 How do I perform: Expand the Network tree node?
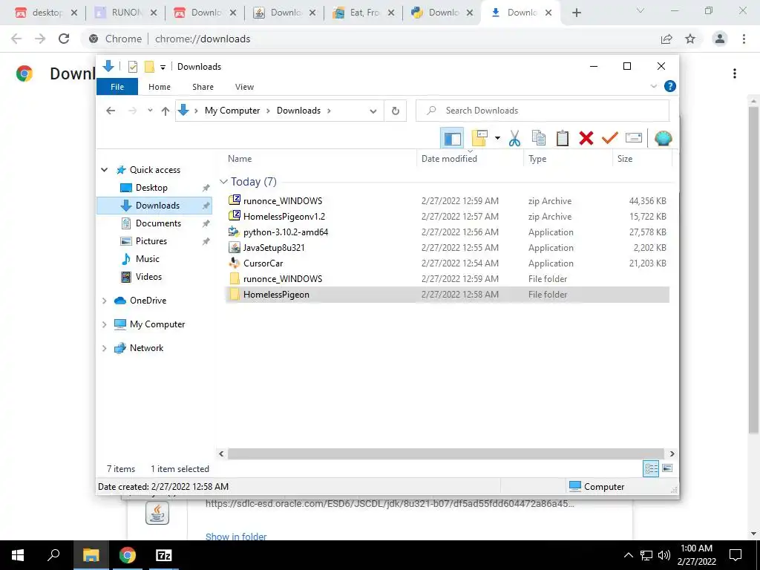tap(104, 348)
